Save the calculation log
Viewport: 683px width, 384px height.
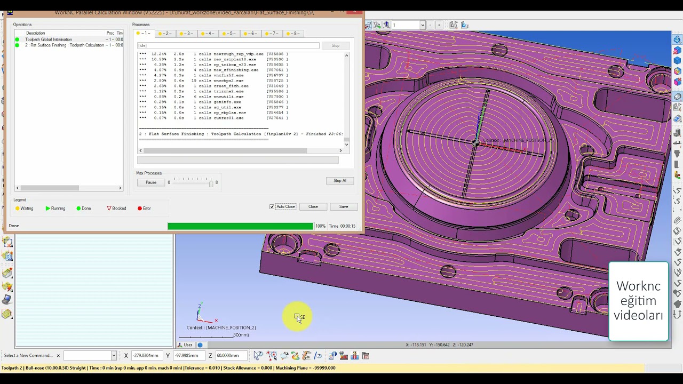(x=344, y=207)
